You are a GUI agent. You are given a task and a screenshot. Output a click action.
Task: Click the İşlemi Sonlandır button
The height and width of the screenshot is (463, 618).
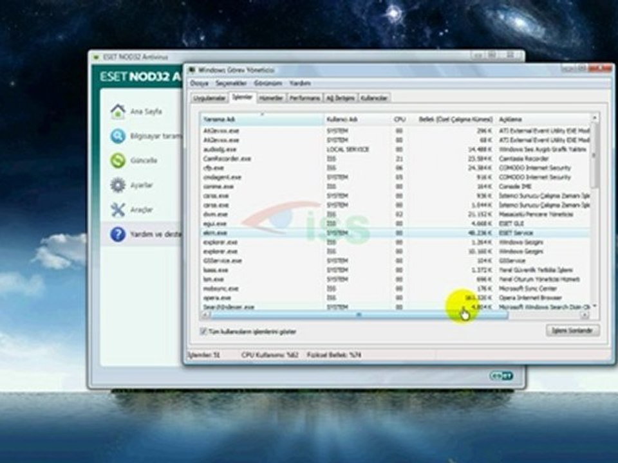(573, 331)
